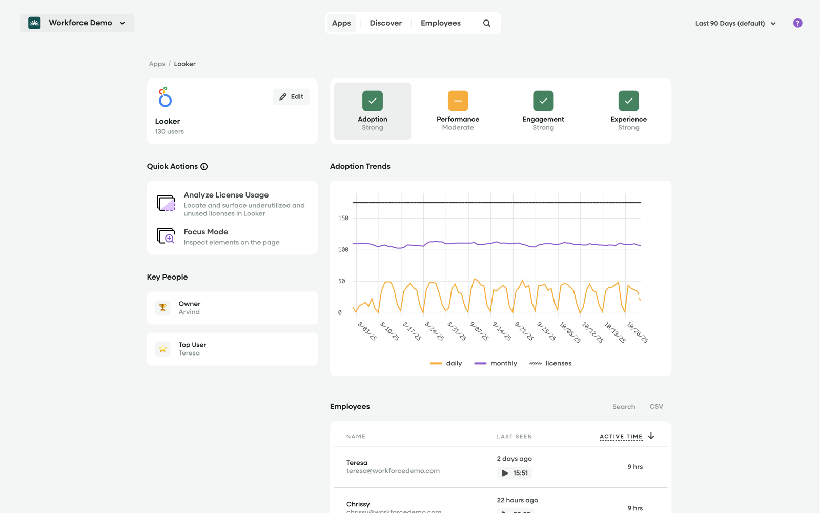820x513 pixels.
Task: Select the Performance Moderate status card
Action: (x=457, y=111)
